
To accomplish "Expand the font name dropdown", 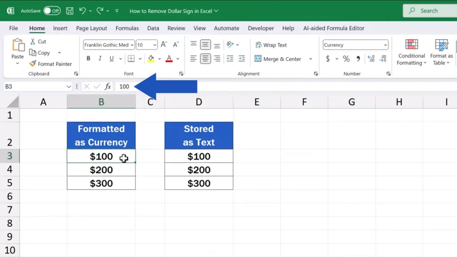I will point(132,45).
